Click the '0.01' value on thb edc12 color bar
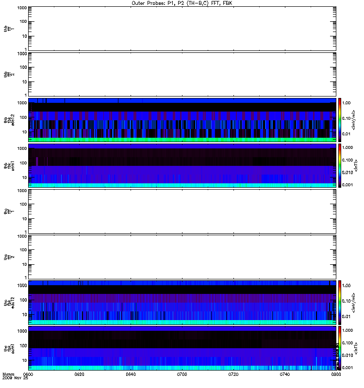The width and height of the screenshot is (364, 388). click(346, 134)
